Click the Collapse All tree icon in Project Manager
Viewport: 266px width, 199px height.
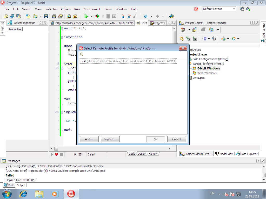tap(195, 39)
